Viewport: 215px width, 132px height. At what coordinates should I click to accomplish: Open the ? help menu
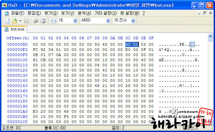(144, 13)
